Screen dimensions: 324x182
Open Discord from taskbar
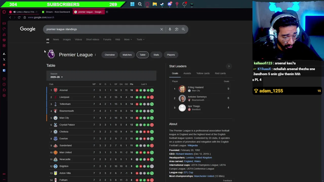coord(170,4)
